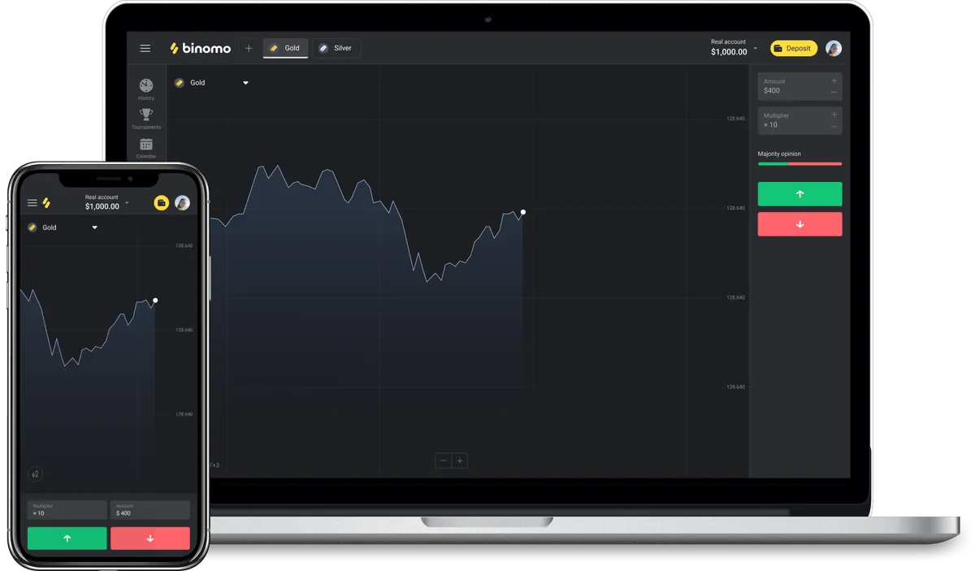Open the profile avatar on the phone
This screenshot has height=571, width=975.
pos(182,203)
